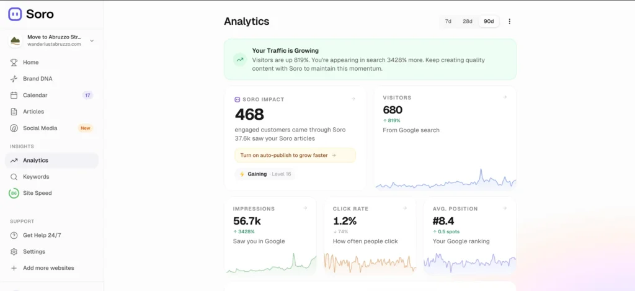Click the lightning bolt Gaining icon
Screen dimensions: 635x291
242,174
